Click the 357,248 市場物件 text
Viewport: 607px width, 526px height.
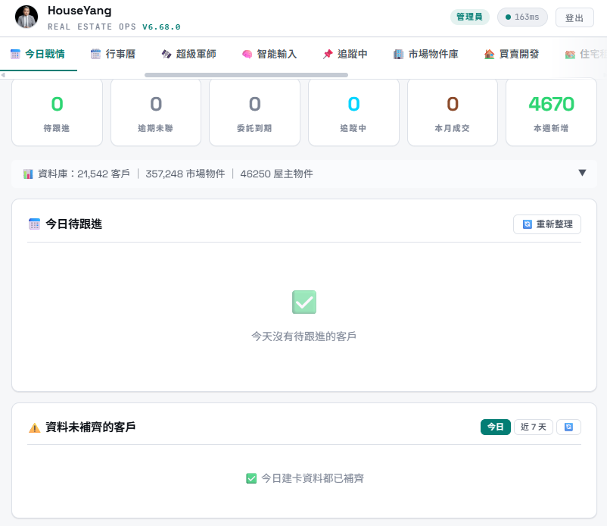185,174
